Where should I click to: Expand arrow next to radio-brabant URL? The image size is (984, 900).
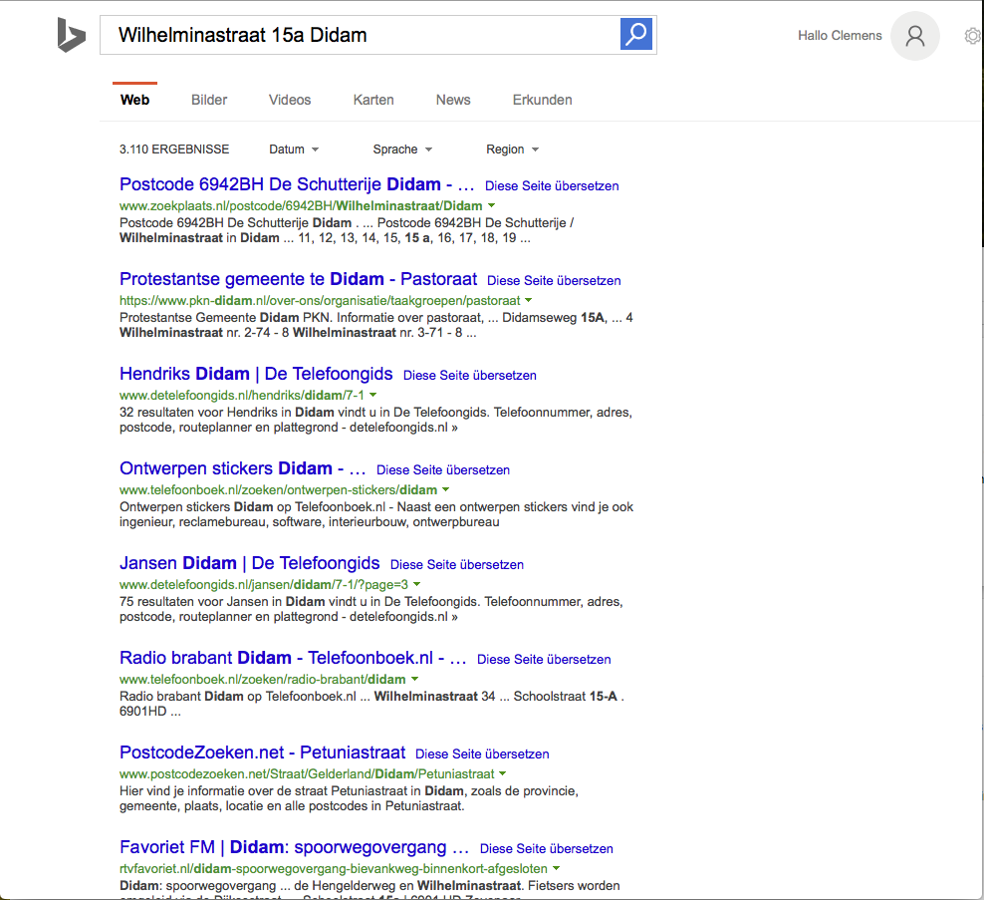[414, 679]
